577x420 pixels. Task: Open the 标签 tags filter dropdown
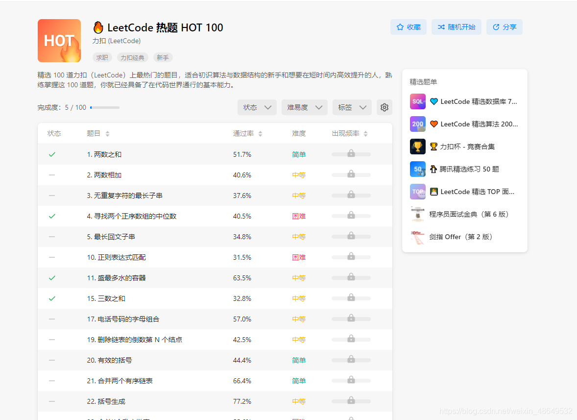click(352, 107)
